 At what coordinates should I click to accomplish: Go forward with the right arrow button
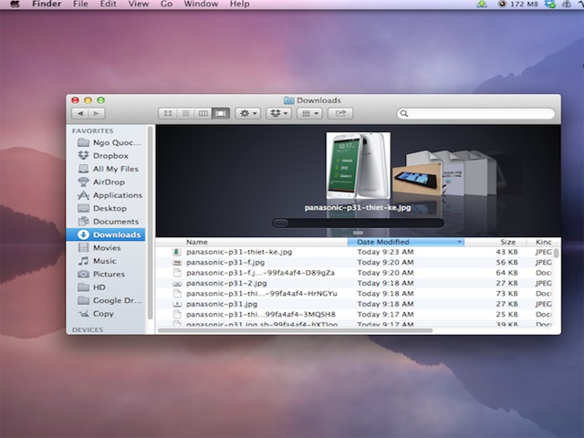click(97, 113)
